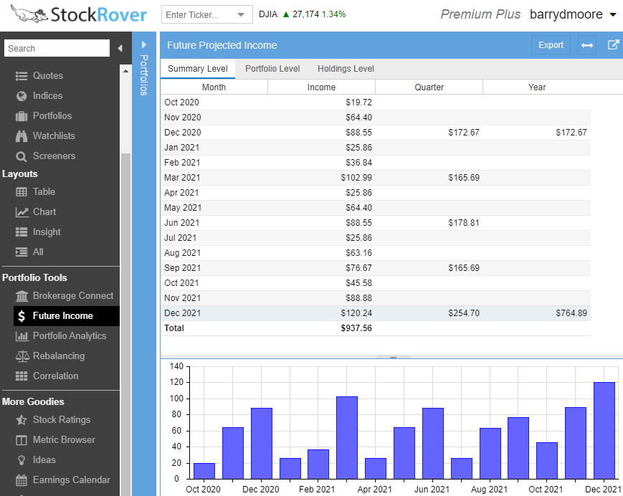Open the Correlation grid icon
This screenshot has height=496, width=623.
(19, 376)
